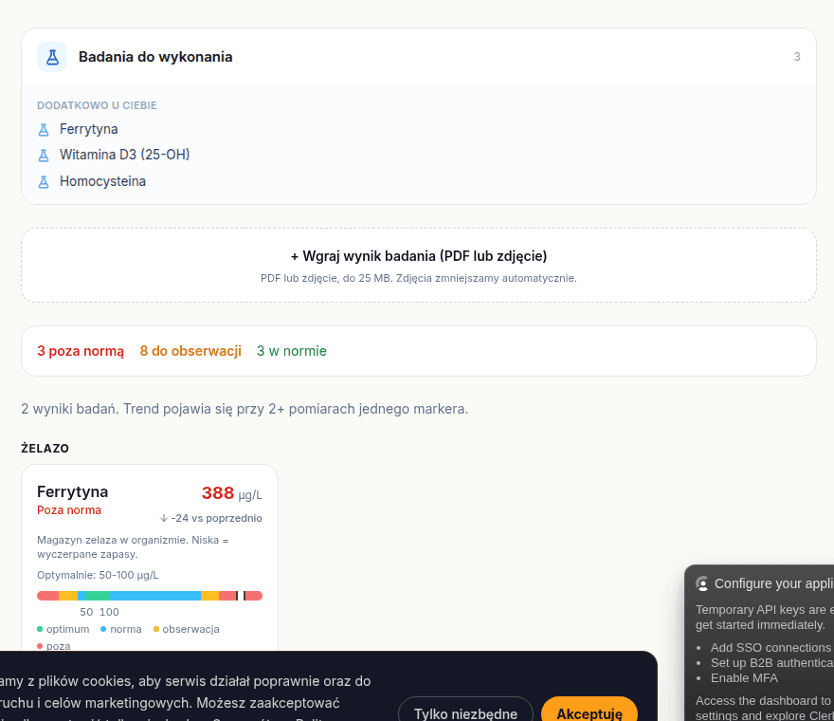Open Homocysteina test item

pos(102,181)
